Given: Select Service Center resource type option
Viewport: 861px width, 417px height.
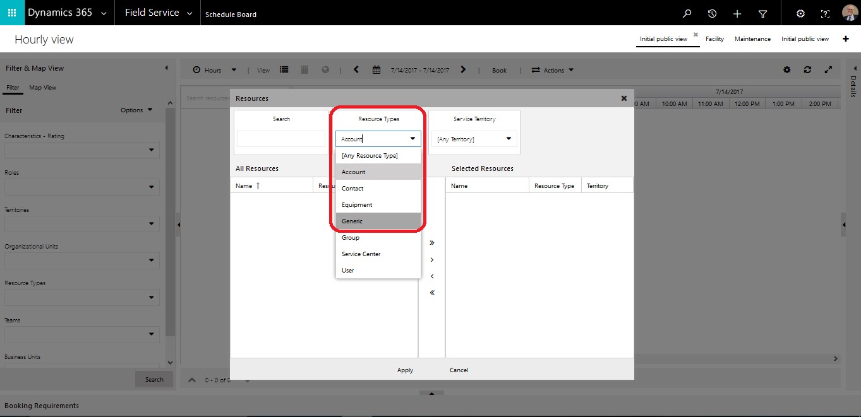Looking at the screenshot, I should (378, 254).
